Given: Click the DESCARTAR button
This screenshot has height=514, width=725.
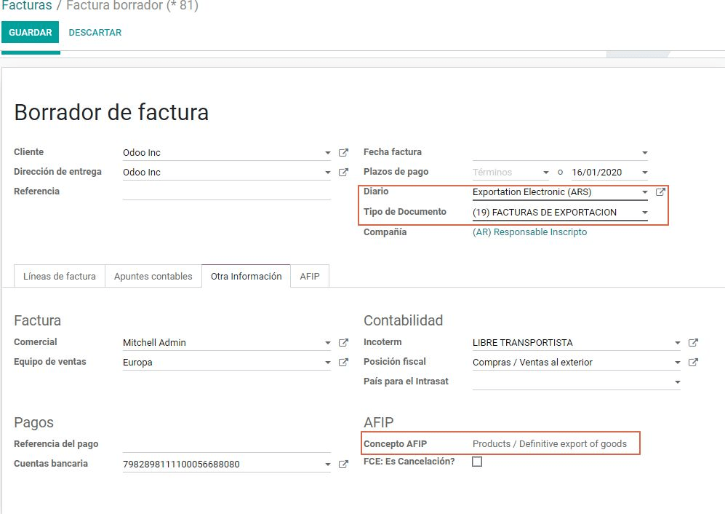Looking at the screenshot, I should tap(95, 33).
